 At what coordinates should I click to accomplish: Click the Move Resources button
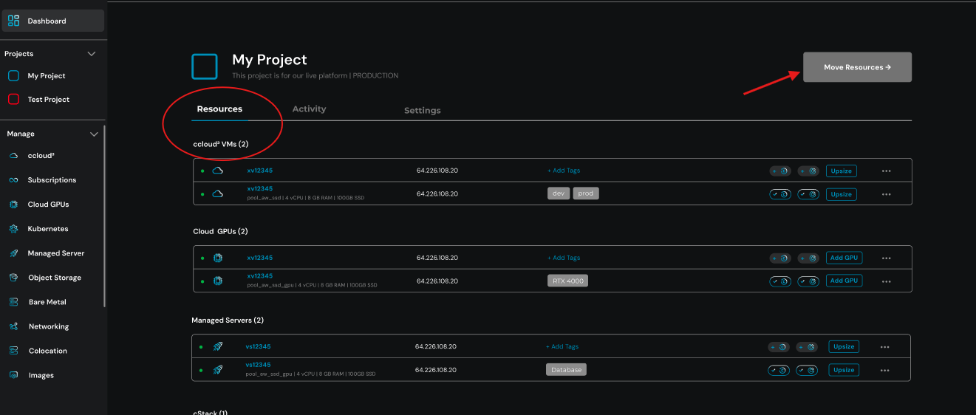coord(857,67)
